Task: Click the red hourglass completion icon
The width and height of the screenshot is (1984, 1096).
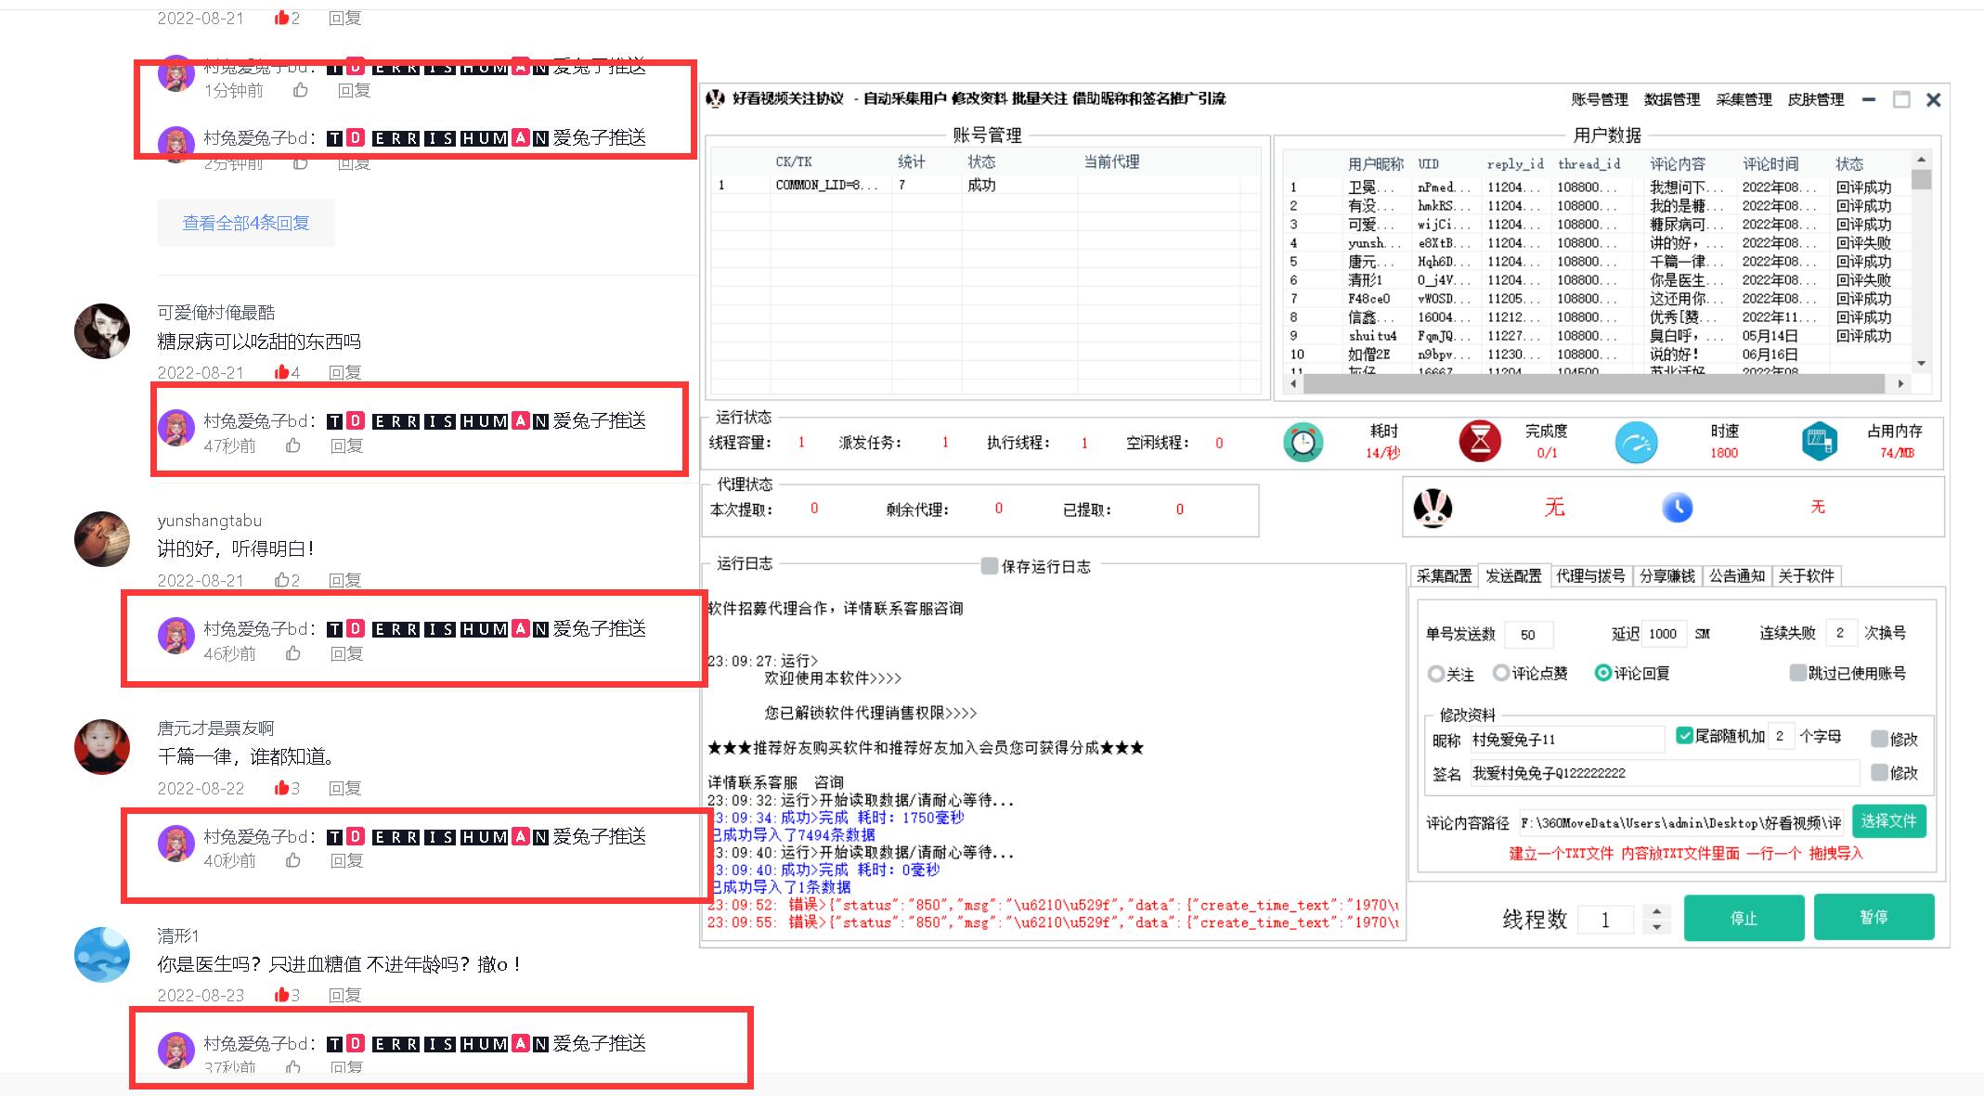Action: [x=1480, y=441]
